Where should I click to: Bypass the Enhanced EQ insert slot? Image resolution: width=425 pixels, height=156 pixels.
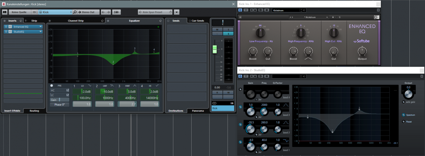(6, 27)
